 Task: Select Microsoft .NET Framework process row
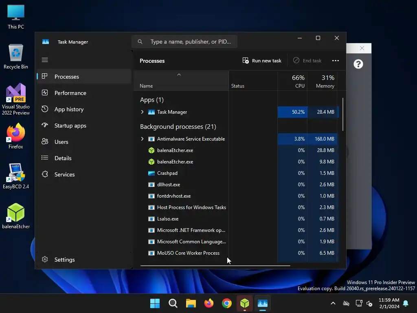(237, 230)
